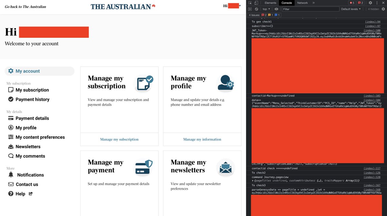Click the 'subscriber>>{}' console message
Viewport: 387px width, 216px height.
[x=263, y=26]
